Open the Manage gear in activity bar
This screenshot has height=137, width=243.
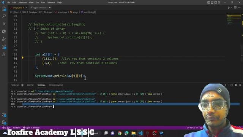coord(4,123)
